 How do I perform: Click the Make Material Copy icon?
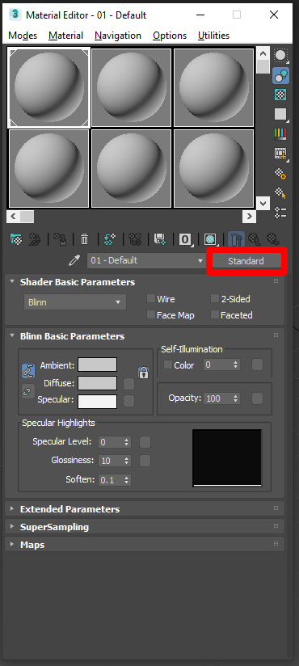pos(110,239)
